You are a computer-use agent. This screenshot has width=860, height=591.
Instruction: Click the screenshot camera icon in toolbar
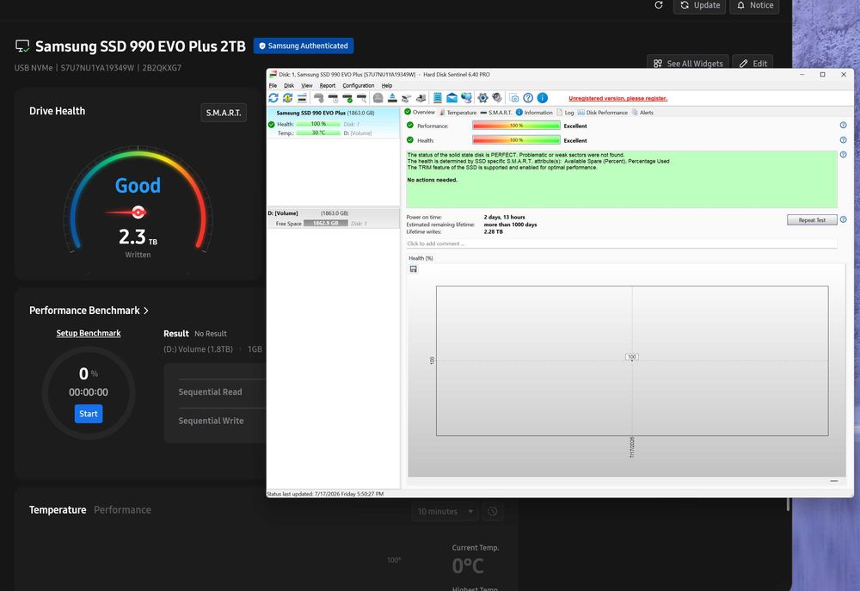[514, 98]
